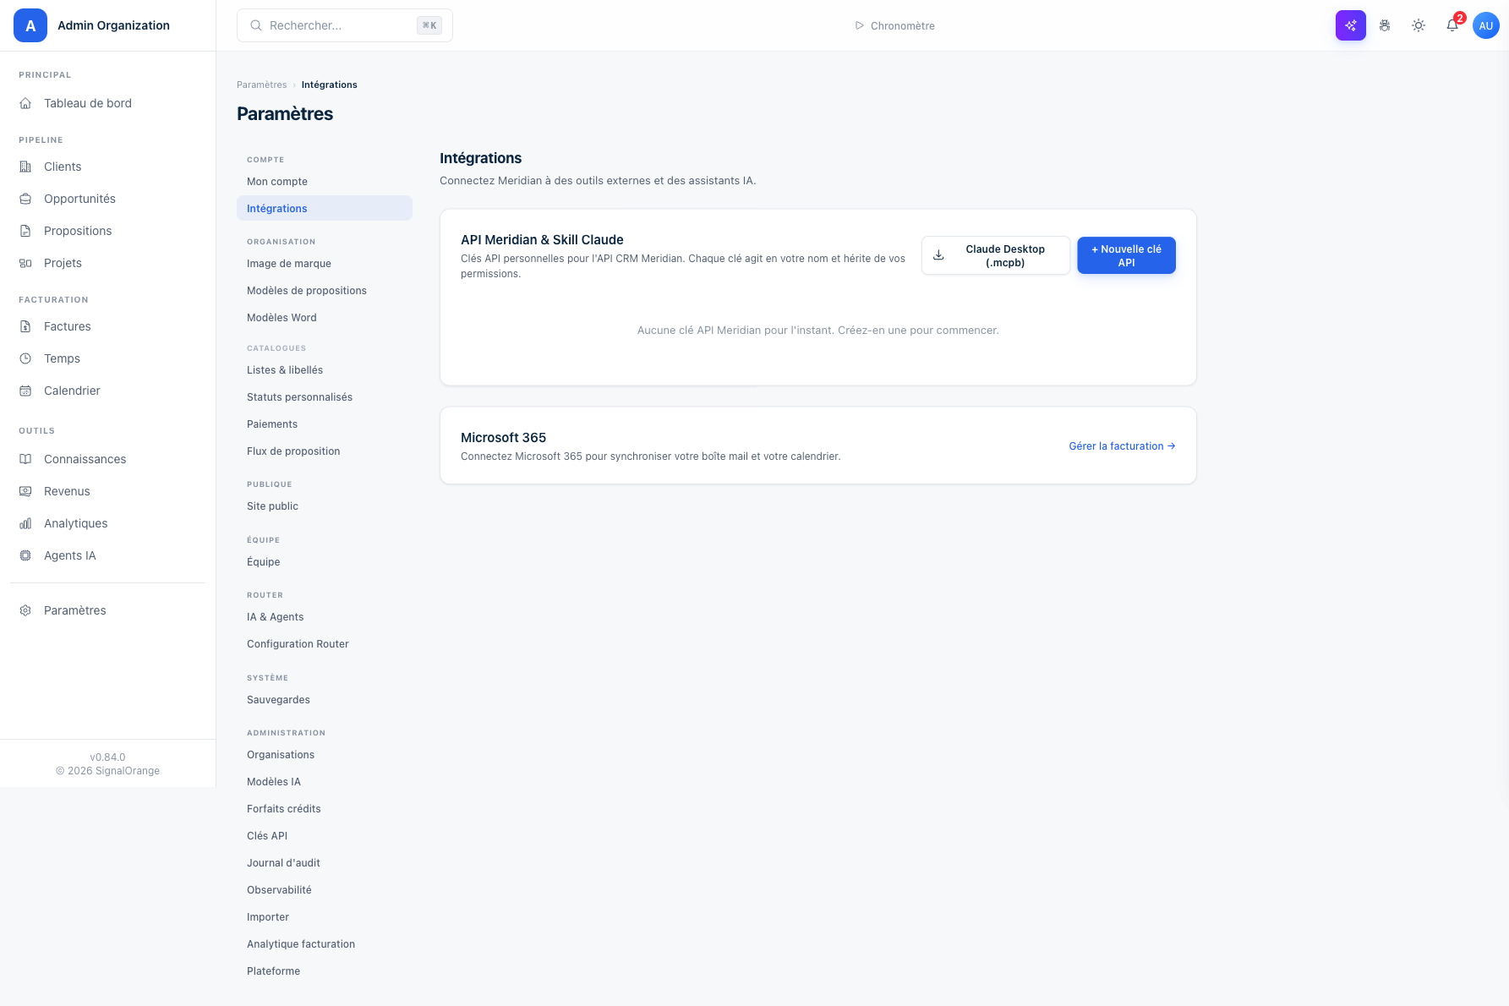The height and width of the screenshot is (1006, 1509).
Task: Focus the Rechercher search field
Action: pos(345,25)
